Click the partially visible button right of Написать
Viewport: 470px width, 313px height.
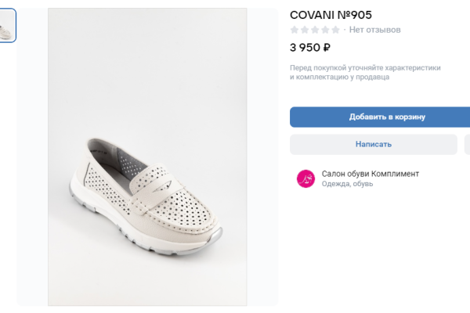(467, 144)
